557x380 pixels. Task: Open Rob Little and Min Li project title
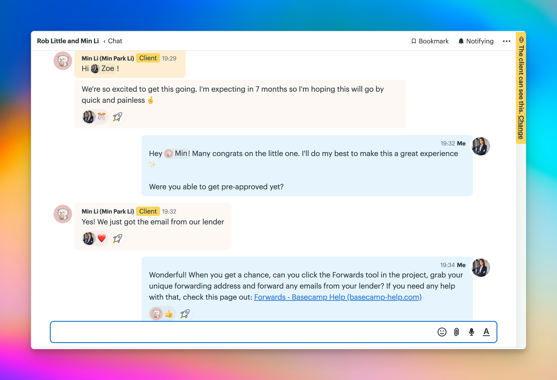[68, 41]
